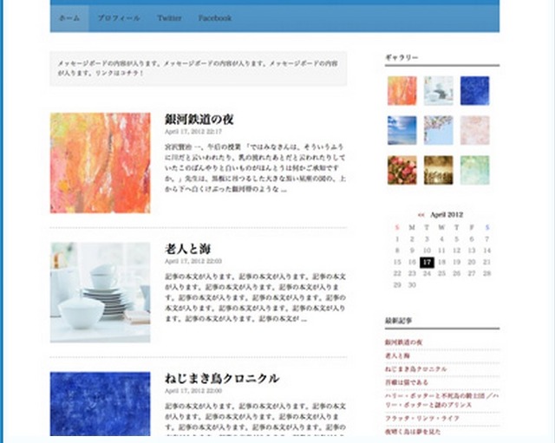Viewport: 555px width, 443px height.
Task: Open orange painting image in gallery
Action: coord(402,90)
